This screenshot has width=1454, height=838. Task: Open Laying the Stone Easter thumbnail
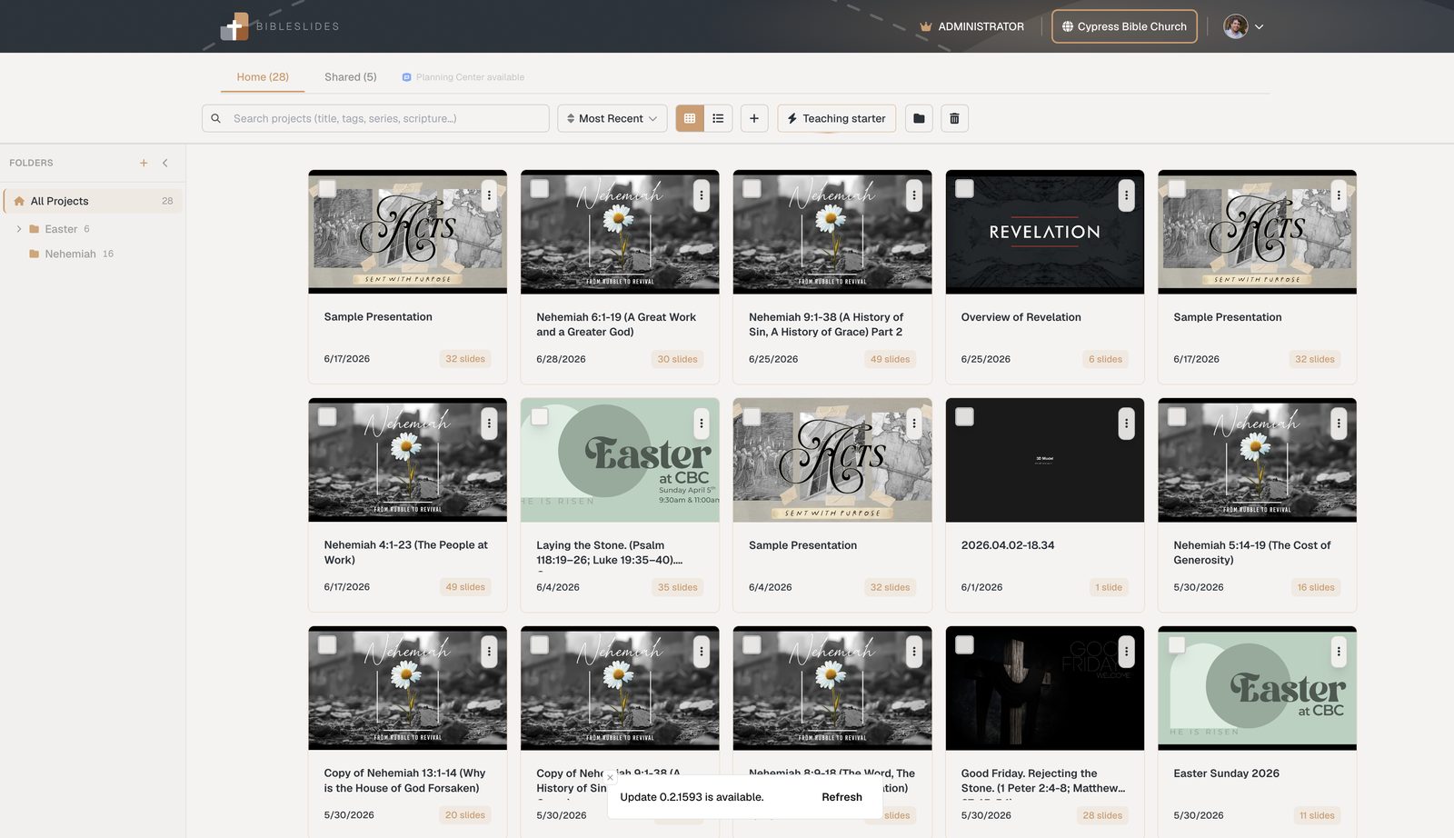(620, 460)
